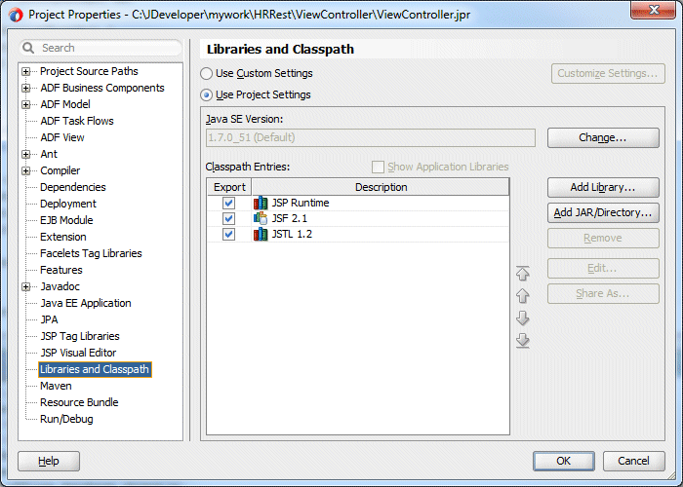Select Ant label in tree

click(49, 154)
